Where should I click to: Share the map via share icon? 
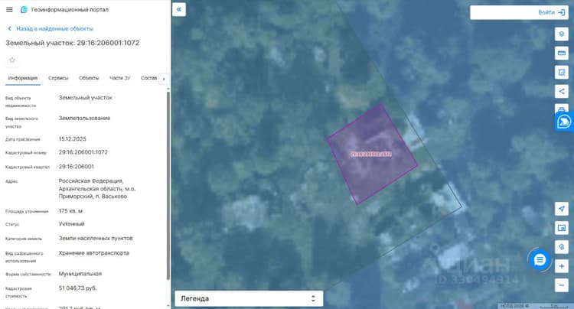[562, 91]
